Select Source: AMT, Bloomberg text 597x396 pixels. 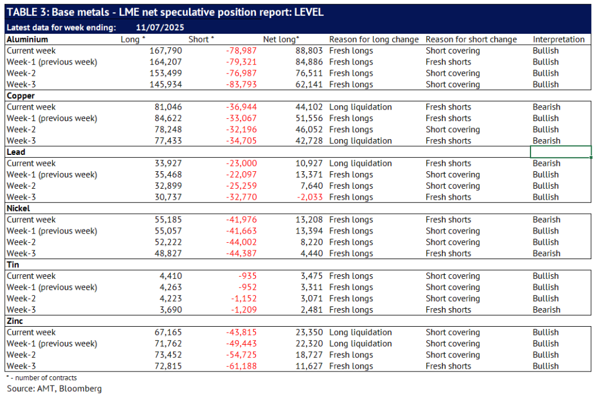pyautogui.click(x=54, y=388)
